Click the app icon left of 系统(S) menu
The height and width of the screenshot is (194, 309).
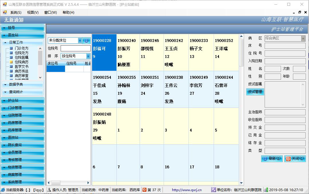5,12
